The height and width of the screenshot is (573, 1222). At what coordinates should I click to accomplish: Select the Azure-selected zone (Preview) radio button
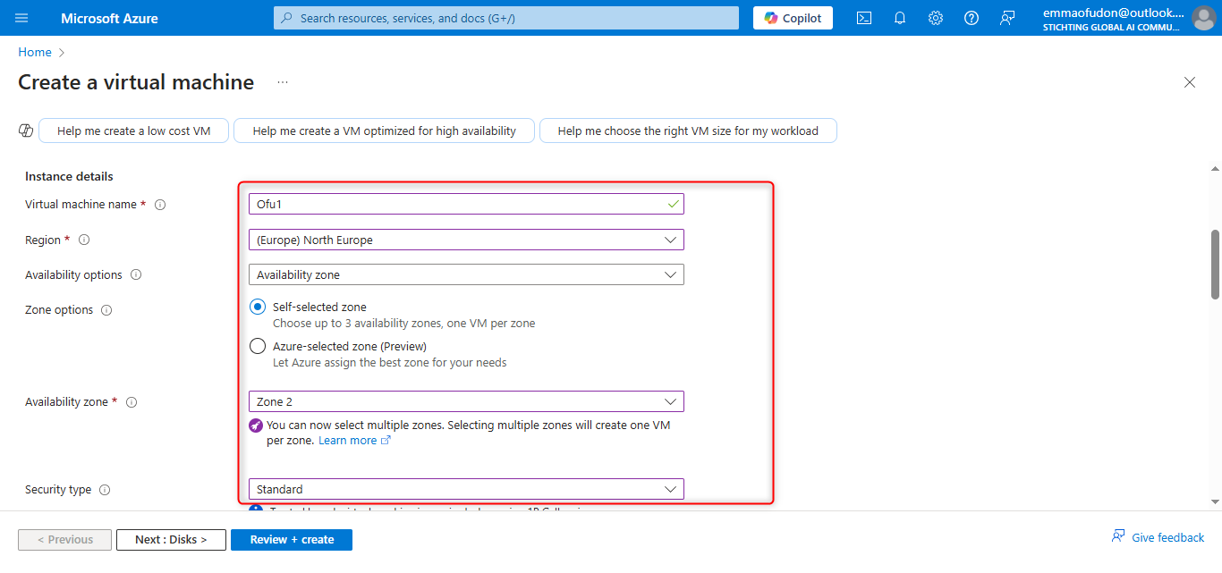click(258, 346)
